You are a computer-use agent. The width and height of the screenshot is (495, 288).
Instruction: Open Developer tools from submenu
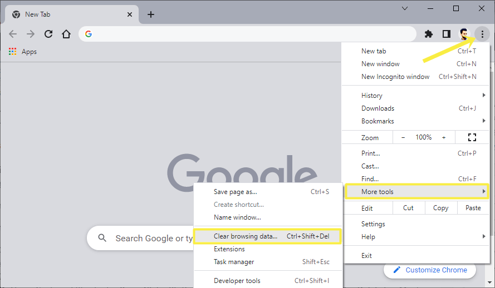[x=268, y=281]
